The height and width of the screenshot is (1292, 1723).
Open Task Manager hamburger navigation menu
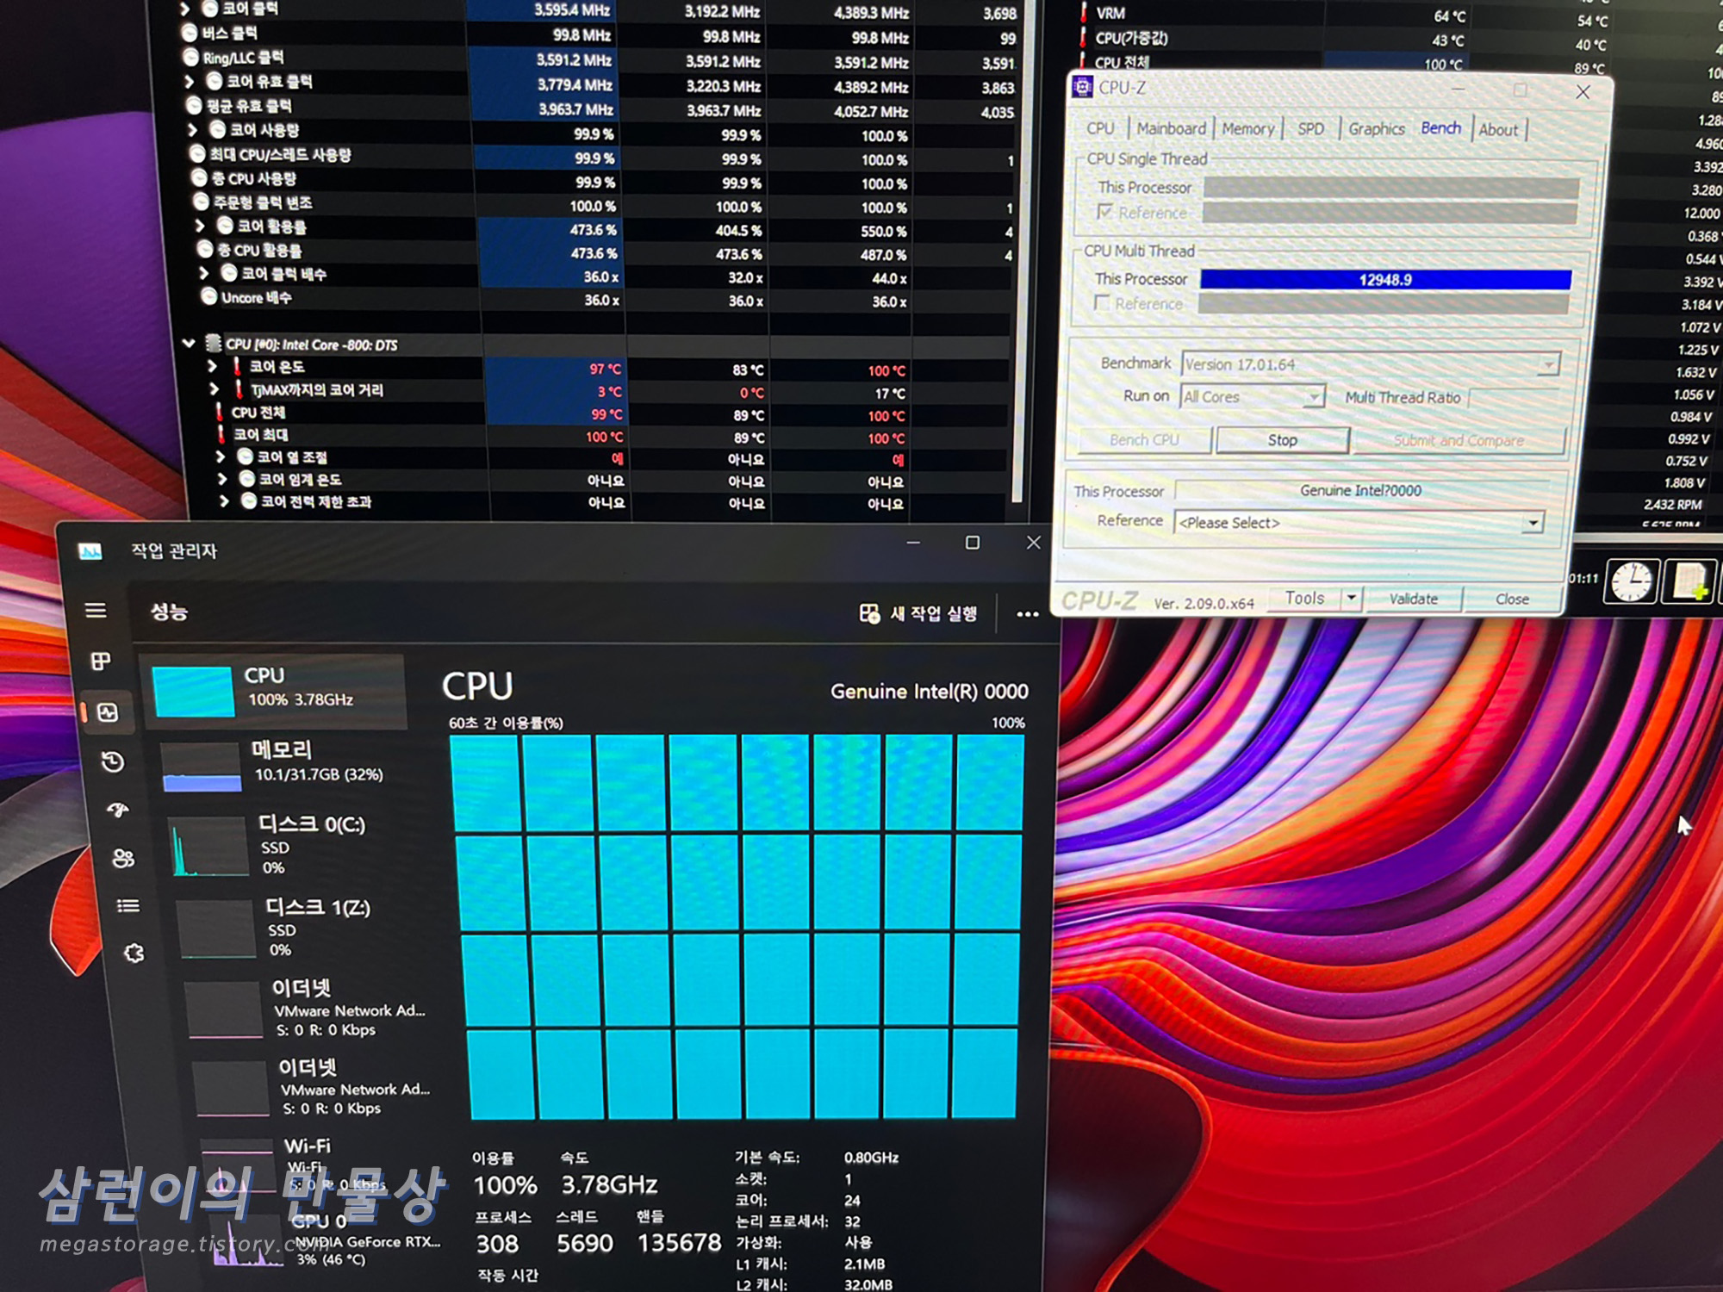pos(96,610)
